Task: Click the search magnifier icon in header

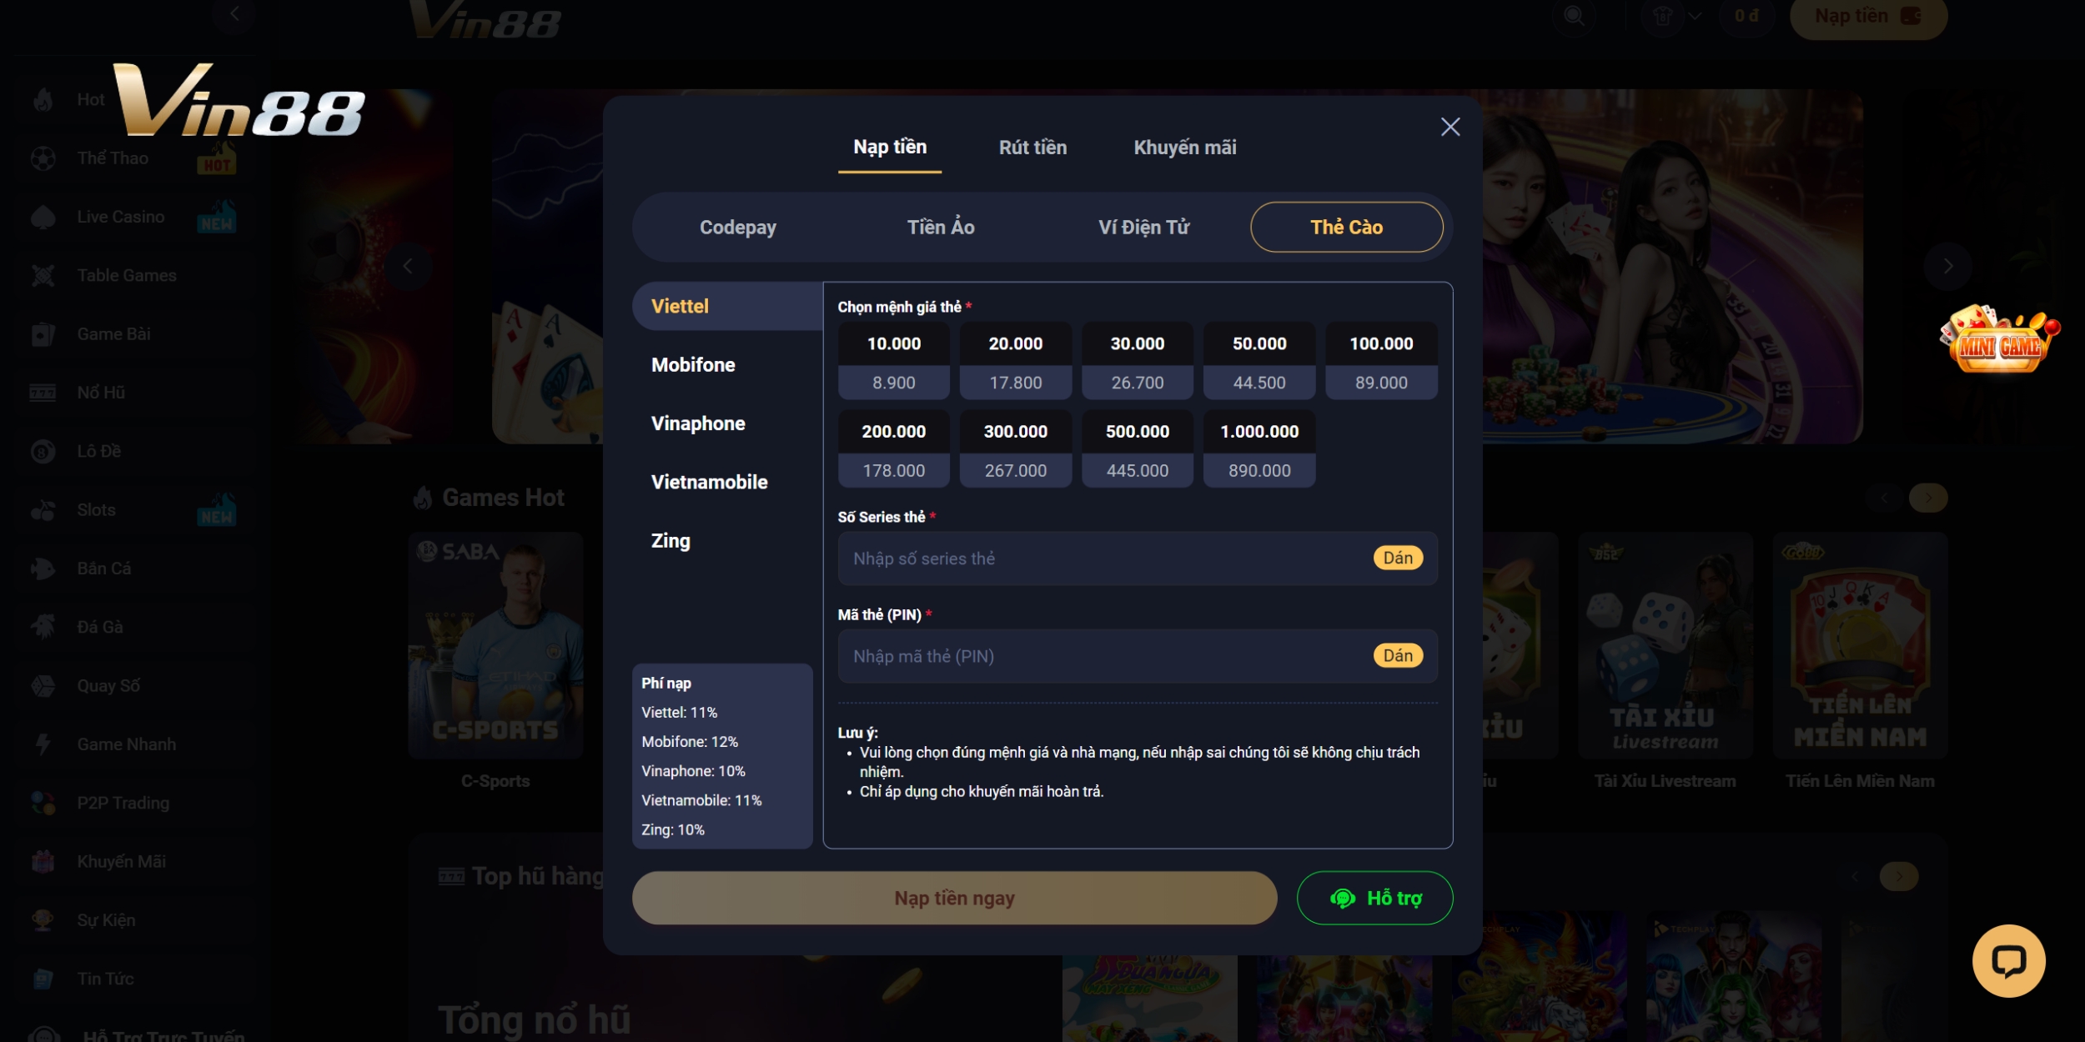Action: tap(1574, 16)
